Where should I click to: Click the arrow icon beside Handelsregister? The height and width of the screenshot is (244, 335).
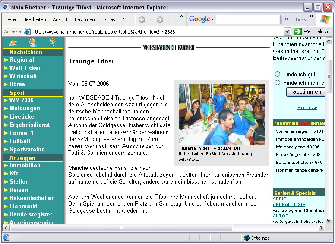point(6,215)
